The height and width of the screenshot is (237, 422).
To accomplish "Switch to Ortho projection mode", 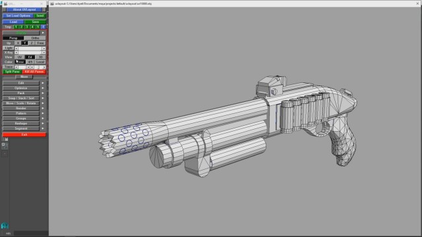I will tap(35, 38).
